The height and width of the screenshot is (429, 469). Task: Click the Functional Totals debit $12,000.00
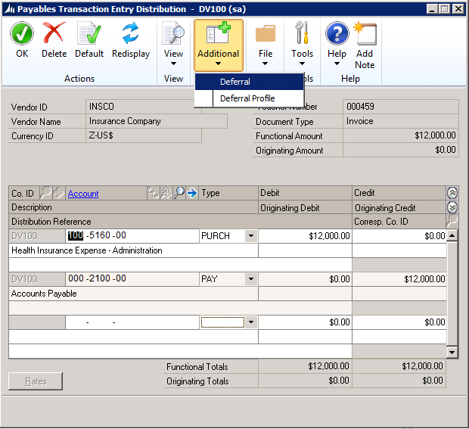tap(305, 366)
